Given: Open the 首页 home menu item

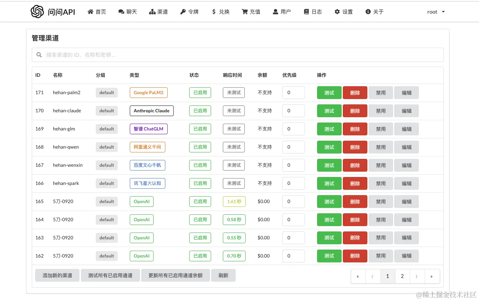Looking at the screenshot, I should [97, 12].
